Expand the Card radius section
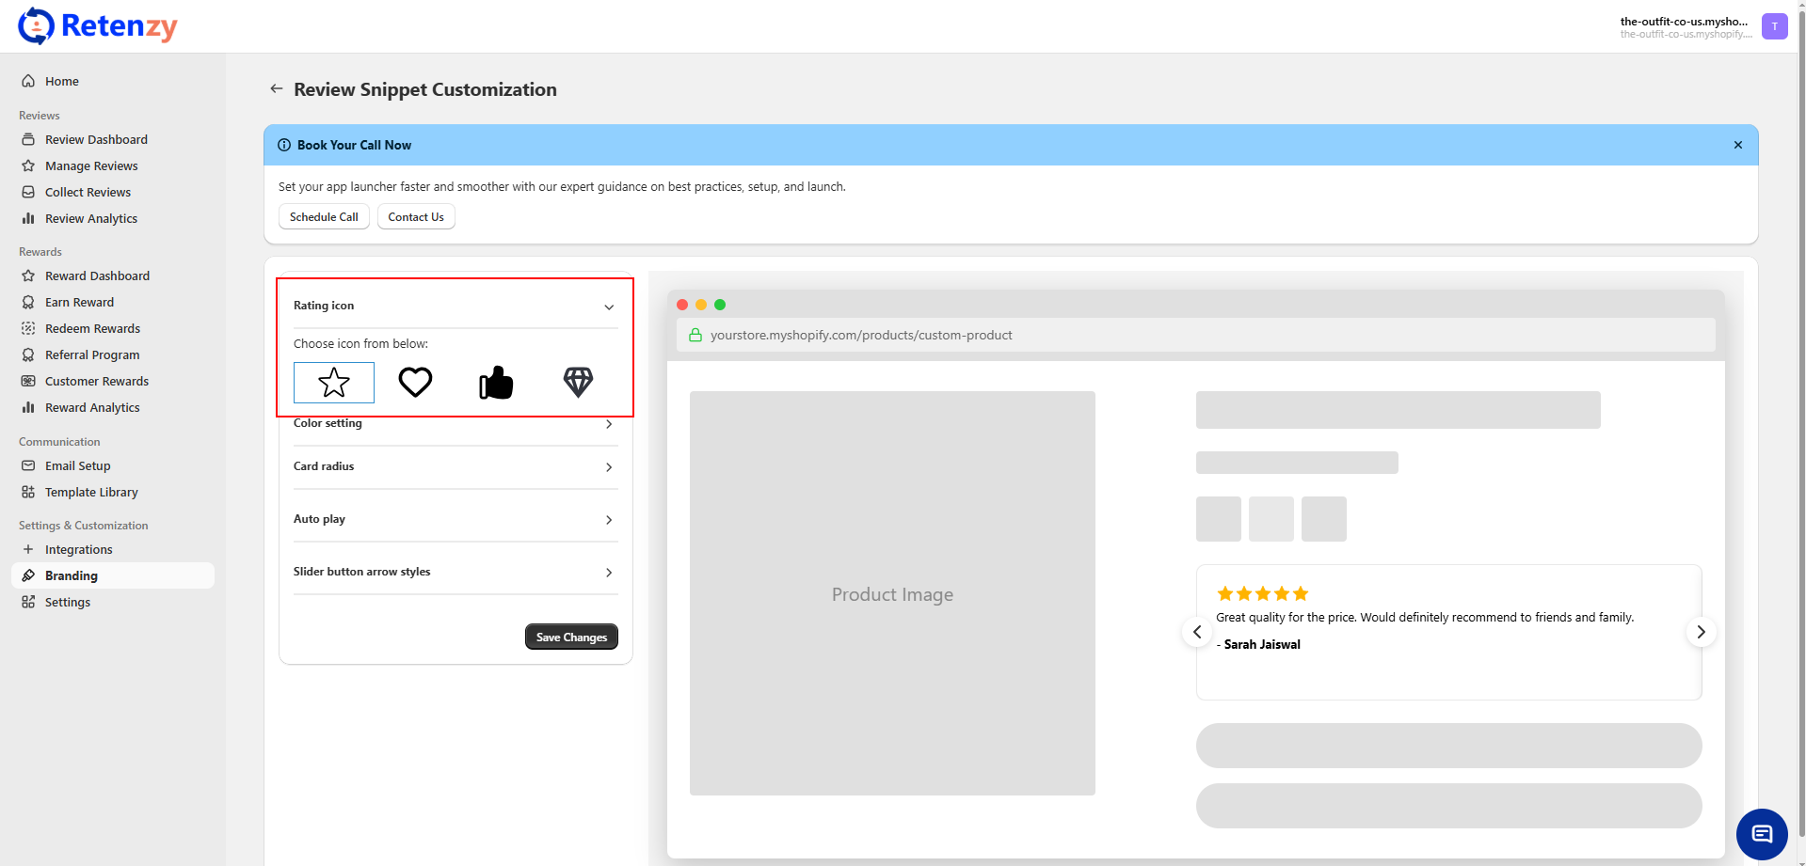Screen dimensions: 1806x866 [x=608, y=467]
